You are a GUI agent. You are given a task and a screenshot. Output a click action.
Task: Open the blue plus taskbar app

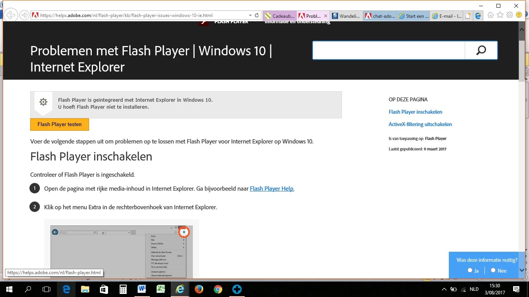237,289
